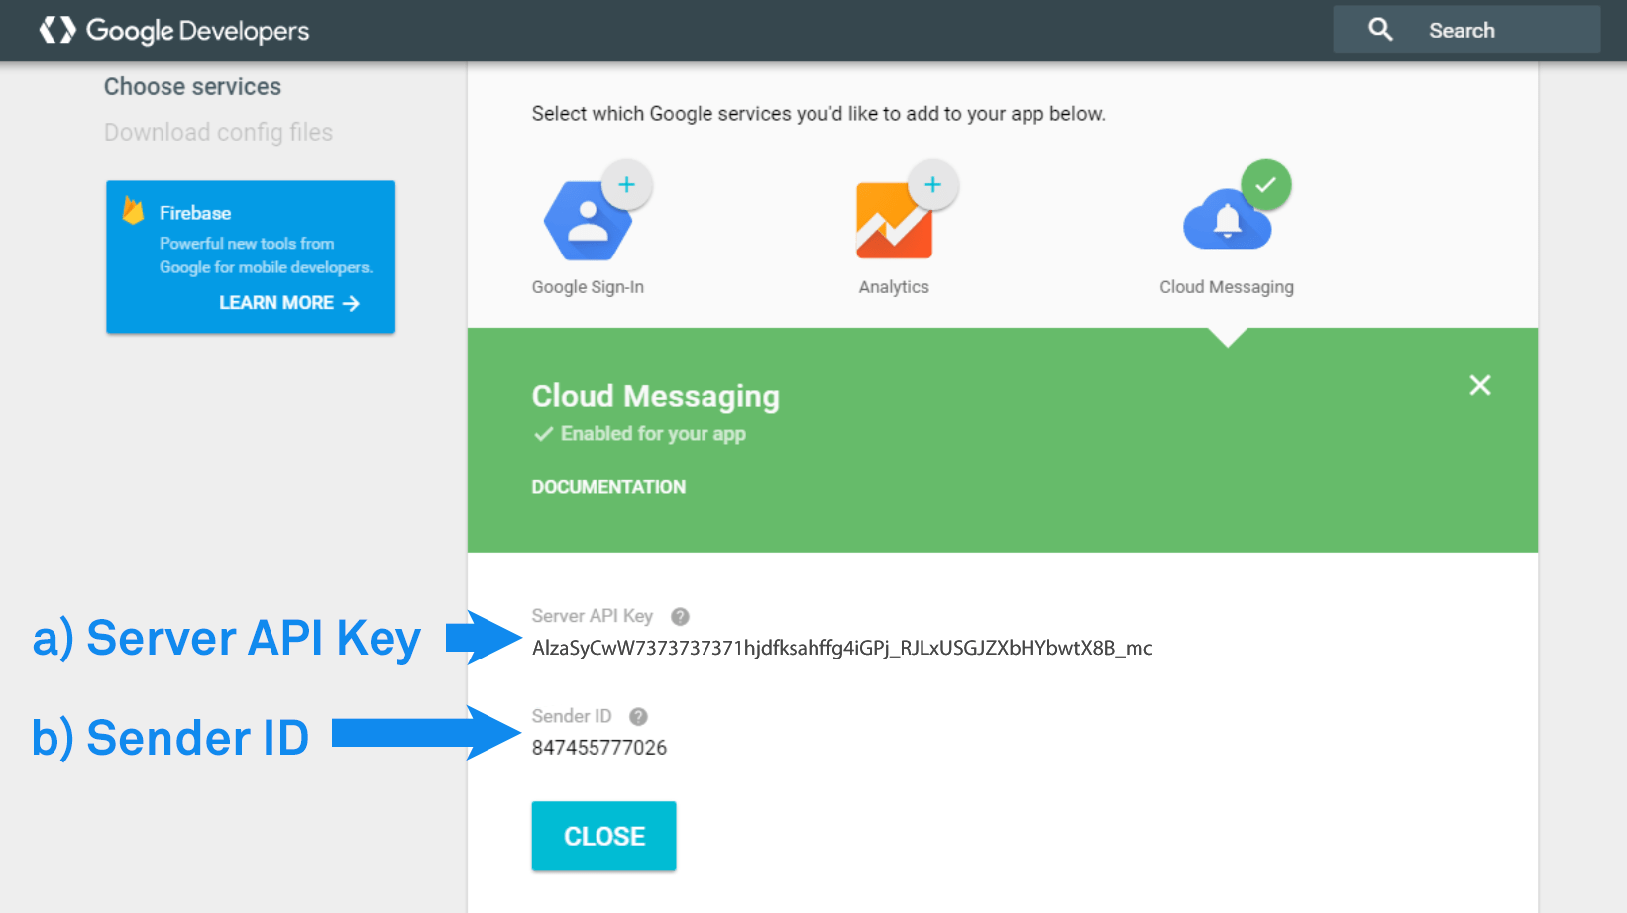Click the CLOSE button
Image resolution: width=1627 pixels, height=913 pixels.
pyautogui.click(x=604, y=836)
